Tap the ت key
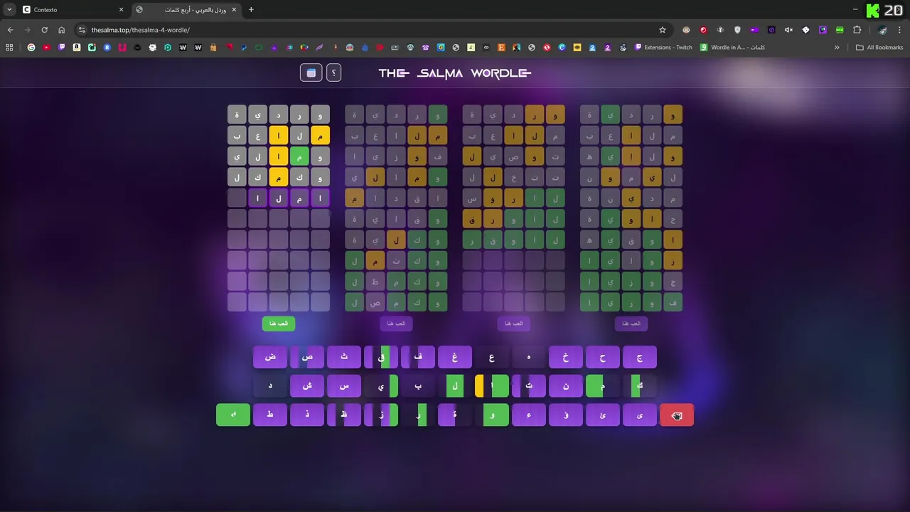910x512 pixels. (x=529, y=386)
